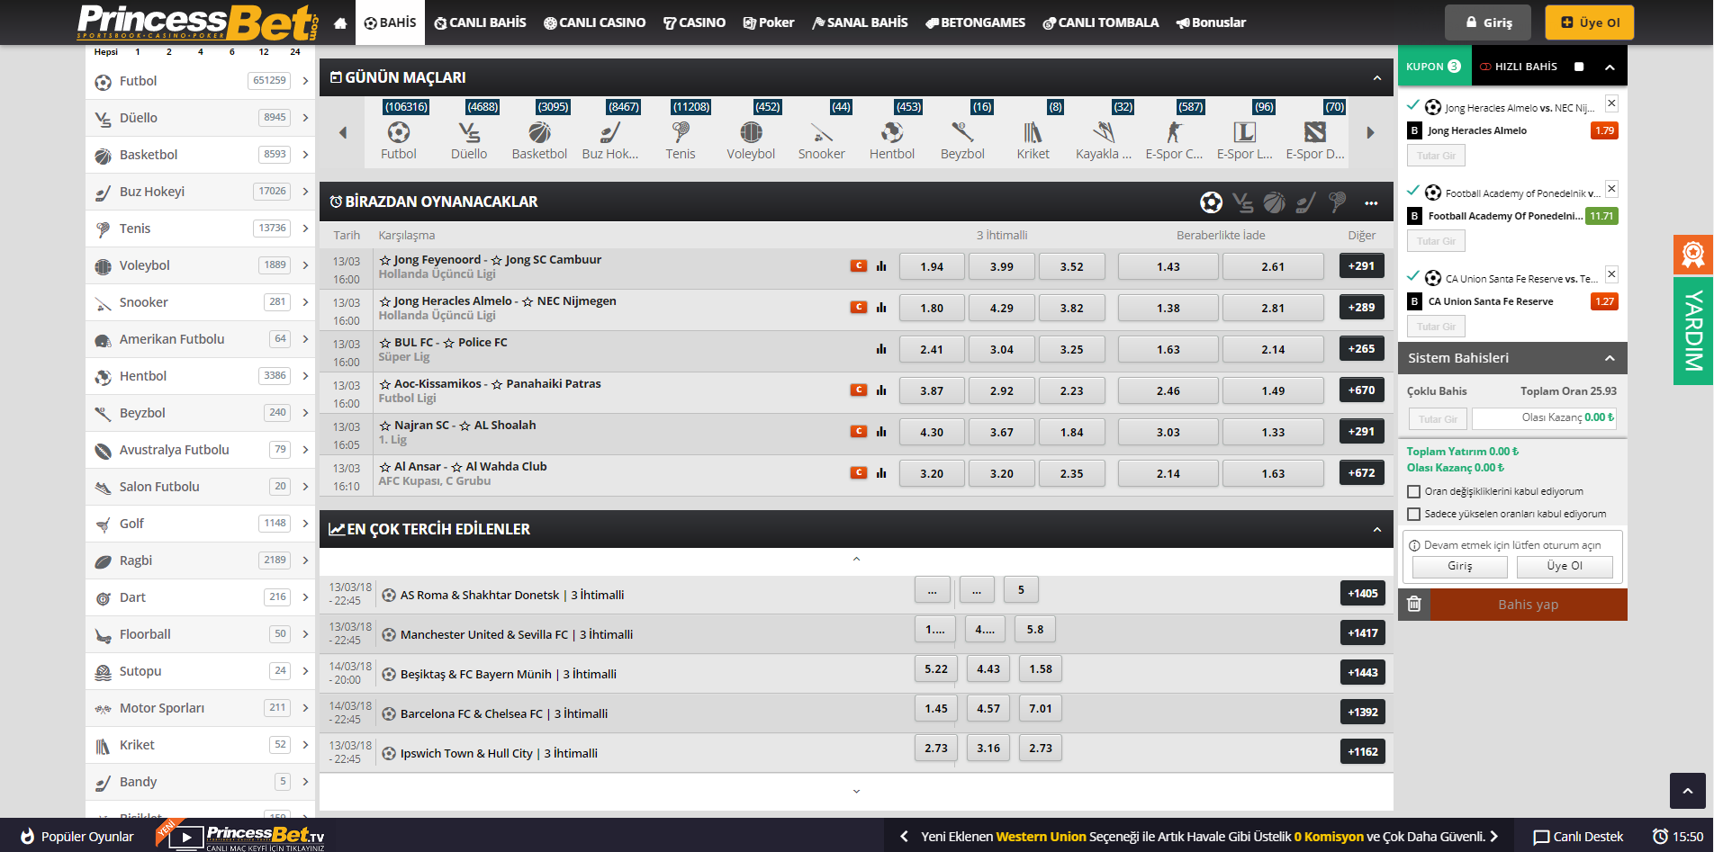Filter upcoming matches by football icon
Viewport: 1714px width, 852px height.
(1211, 202)
